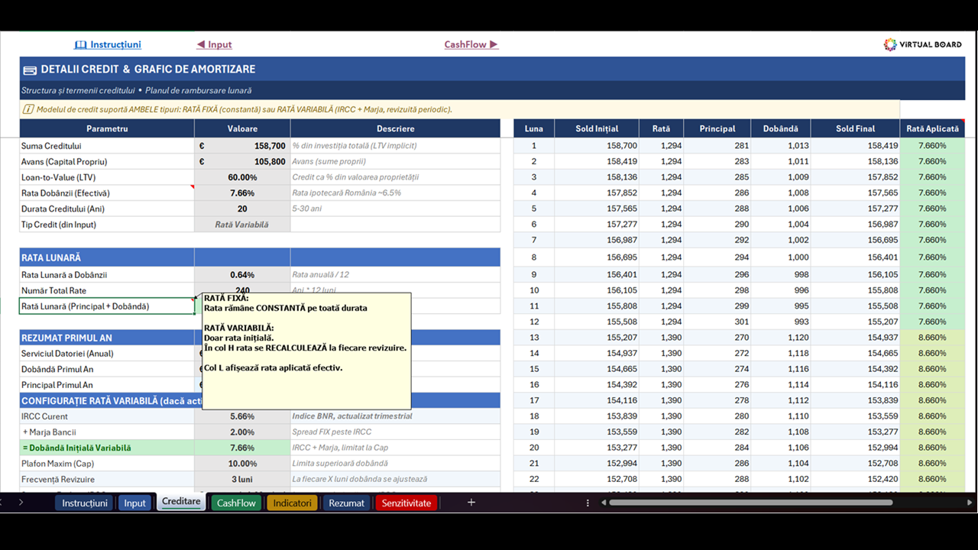Click the three-dot sheet bar handle
978x550 pixels.
[x=588, y=503]
